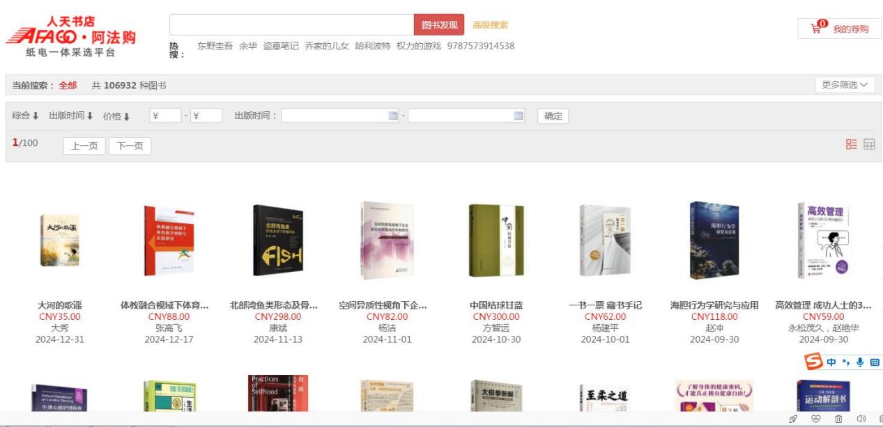Toggle sort by 出版时间 arrow
This screenshot has width=883, height=427.
71,115
